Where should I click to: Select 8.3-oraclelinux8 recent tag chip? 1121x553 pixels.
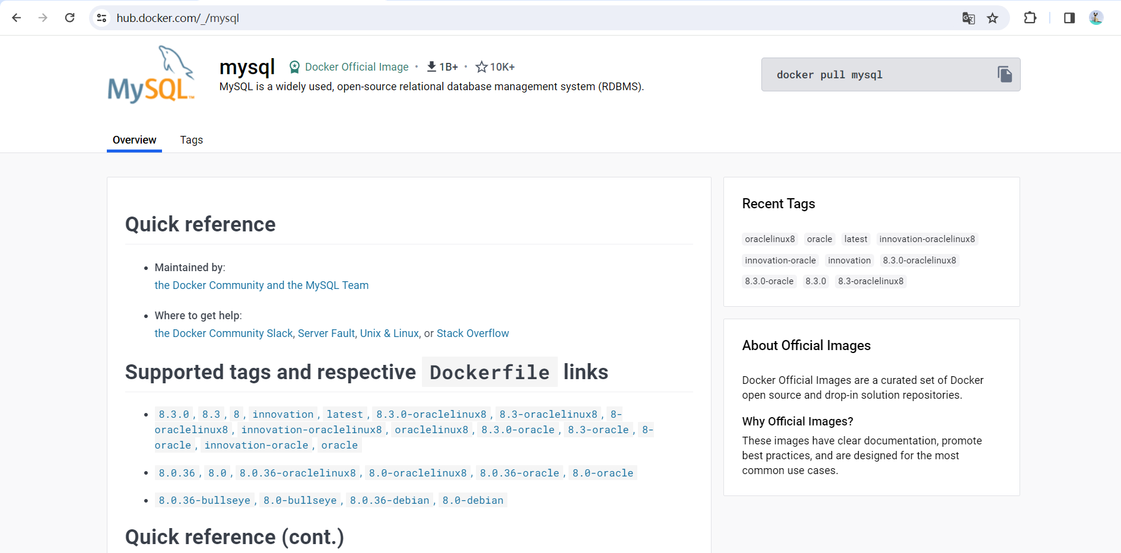(871, 281)
